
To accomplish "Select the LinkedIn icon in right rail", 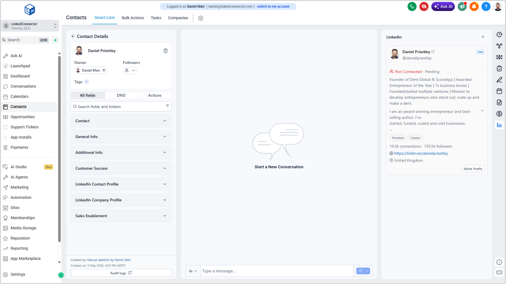I will [x=499, y=125].
